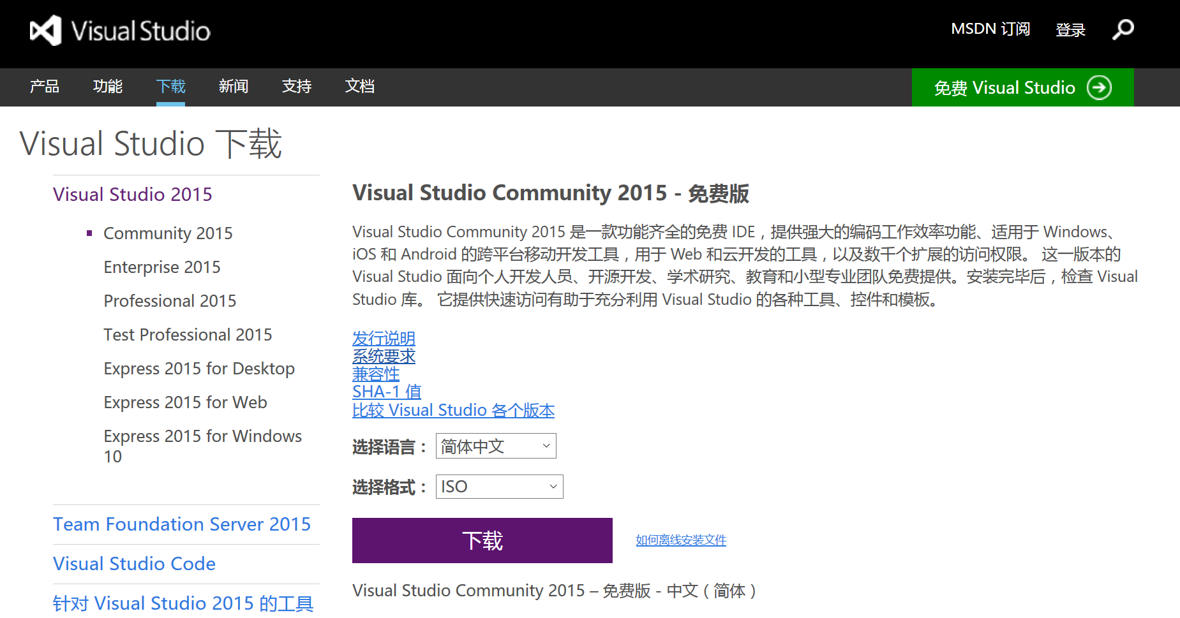1180x618 pixels.
Task: Click the arrow icon on free Visual Studio button
Action: (1099, 87)
